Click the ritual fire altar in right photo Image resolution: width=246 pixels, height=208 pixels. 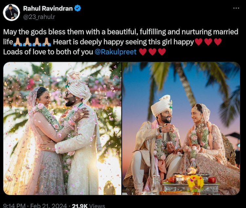tap(190, 182)
